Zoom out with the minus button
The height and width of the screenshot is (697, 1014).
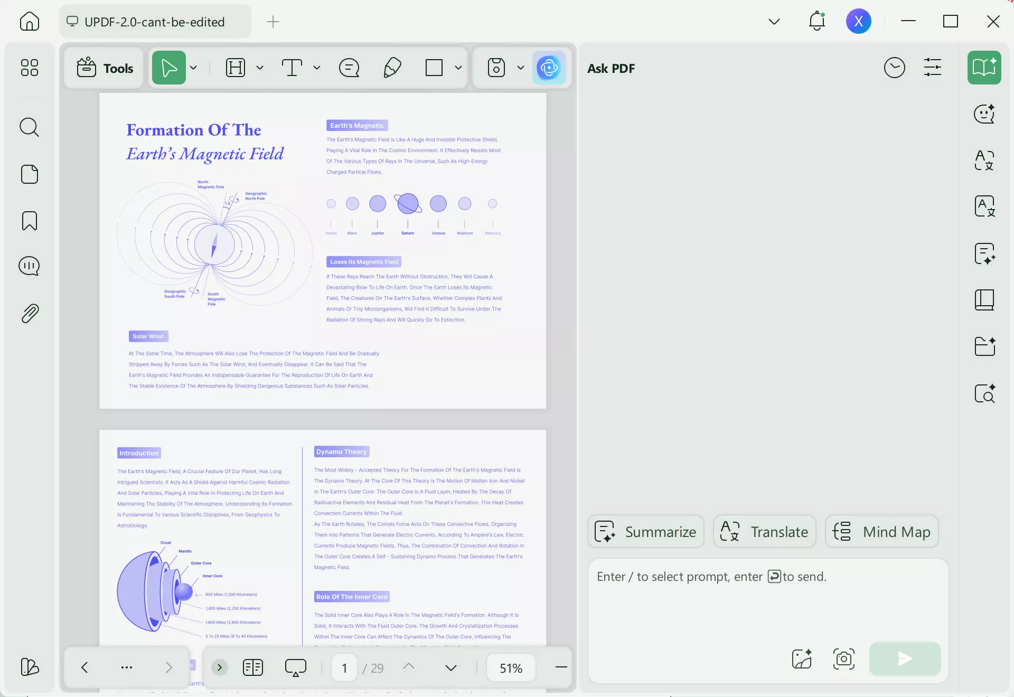coord(561,667)
